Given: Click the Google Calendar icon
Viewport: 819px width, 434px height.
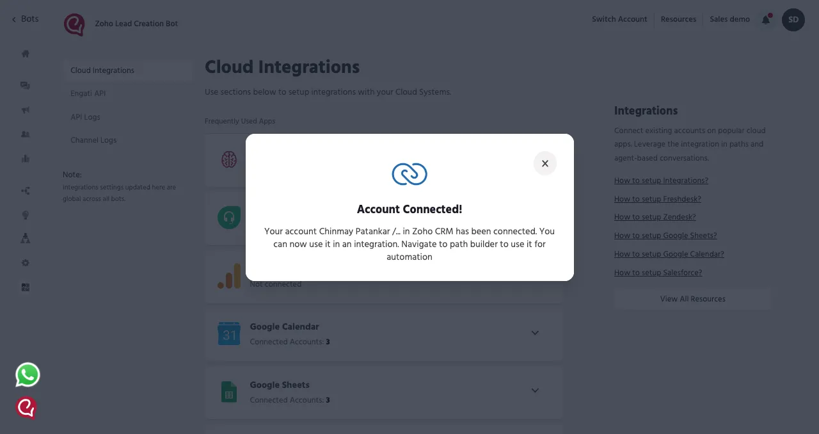Looking at the screenshot, I should [x=229, y=334].
